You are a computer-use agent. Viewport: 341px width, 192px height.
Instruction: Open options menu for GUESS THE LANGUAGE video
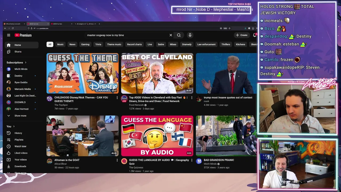[192, 160]
